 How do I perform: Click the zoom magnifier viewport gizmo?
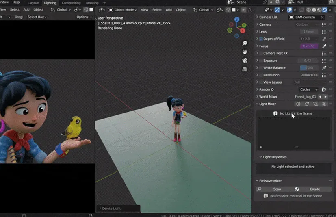click(x=245, y=43)
